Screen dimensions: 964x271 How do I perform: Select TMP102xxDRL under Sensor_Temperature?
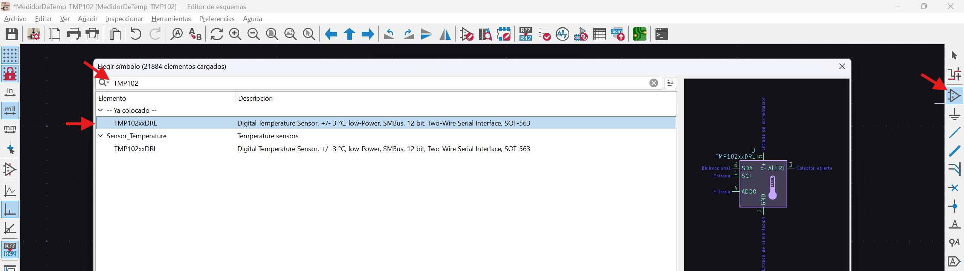386,149
